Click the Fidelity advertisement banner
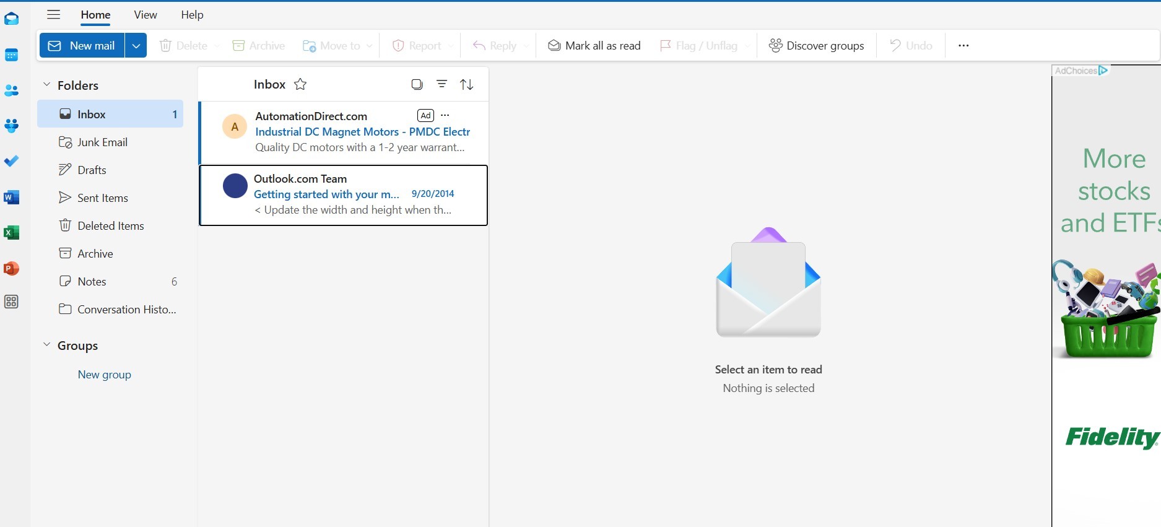Image resolution: width=1161 pixels, height=527 pixels. click(1107, 297)
